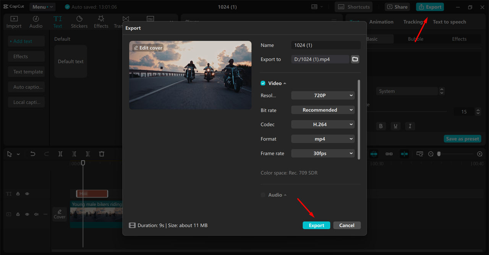
Task: Toggle underline text formatting
Action: tap(395, 126)
